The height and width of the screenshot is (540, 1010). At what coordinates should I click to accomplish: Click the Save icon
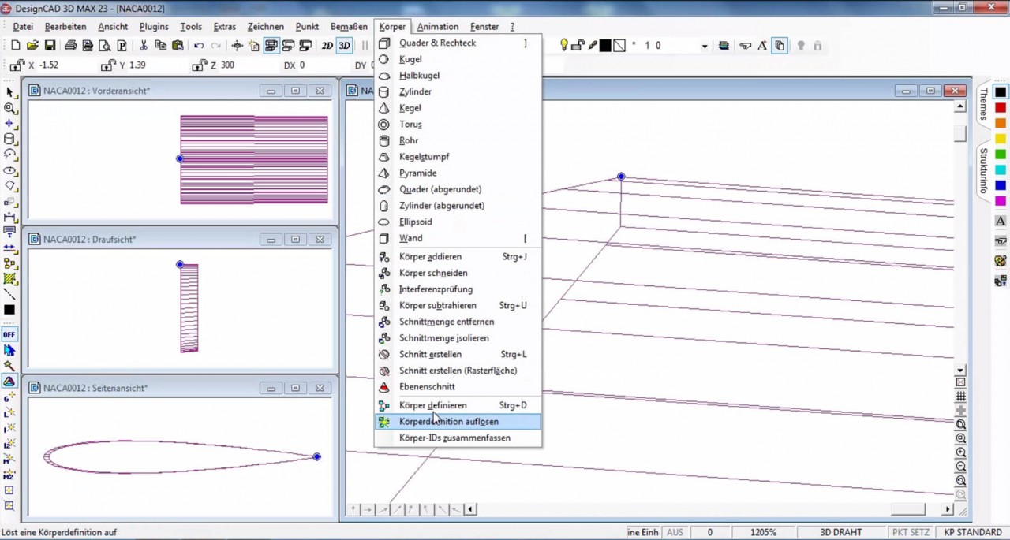click(x=49, y=45)
